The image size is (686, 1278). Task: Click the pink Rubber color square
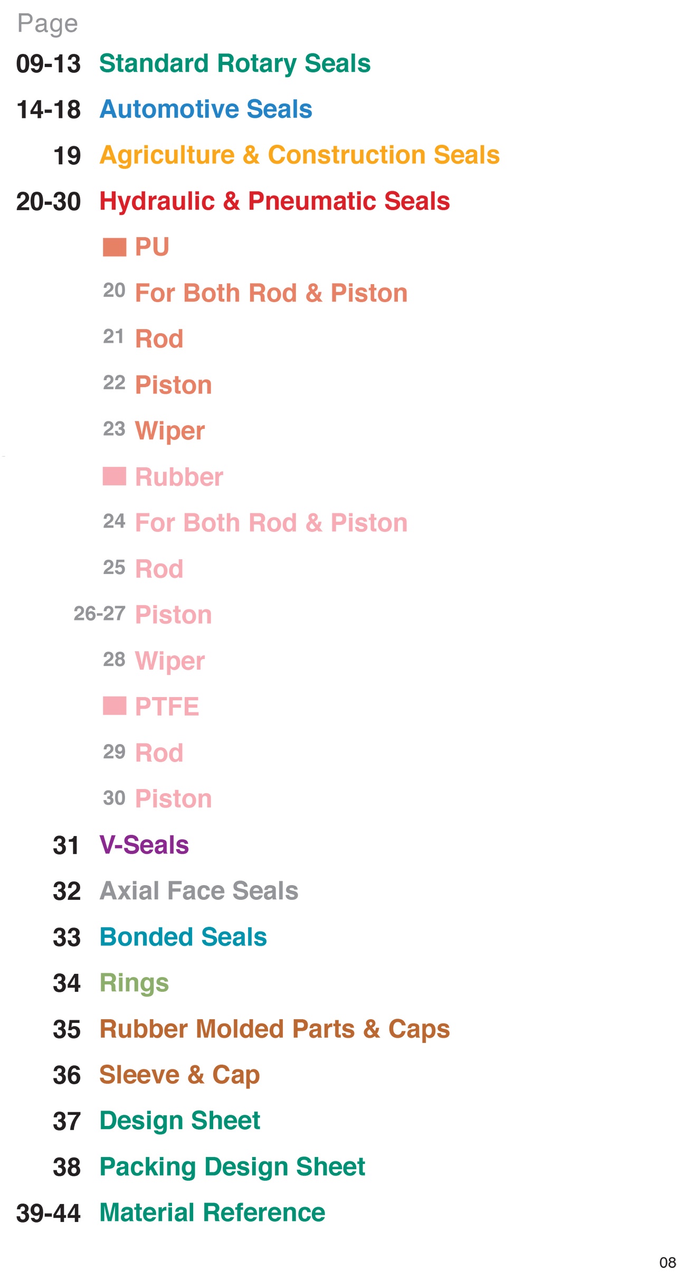[x=115, y=476]
